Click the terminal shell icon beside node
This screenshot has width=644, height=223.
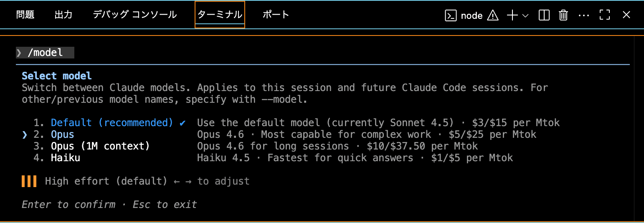[451, 15]
